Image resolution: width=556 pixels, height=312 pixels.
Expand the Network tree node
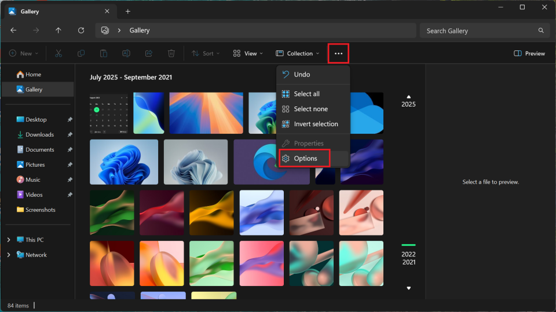tap(9, 255)
